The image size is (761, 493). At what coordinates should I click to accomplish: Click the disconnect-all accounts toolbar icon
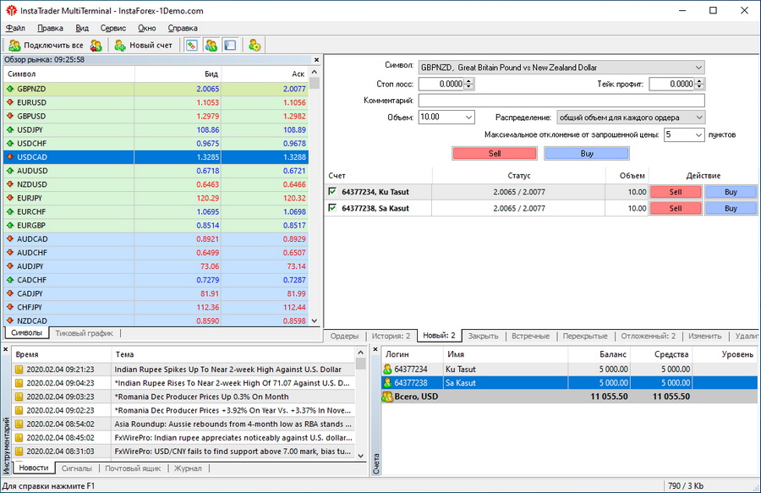[x=96, y=45]
